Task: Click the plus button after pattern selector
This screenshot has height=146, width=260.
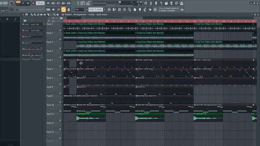Action: click(x=104, y=10)
